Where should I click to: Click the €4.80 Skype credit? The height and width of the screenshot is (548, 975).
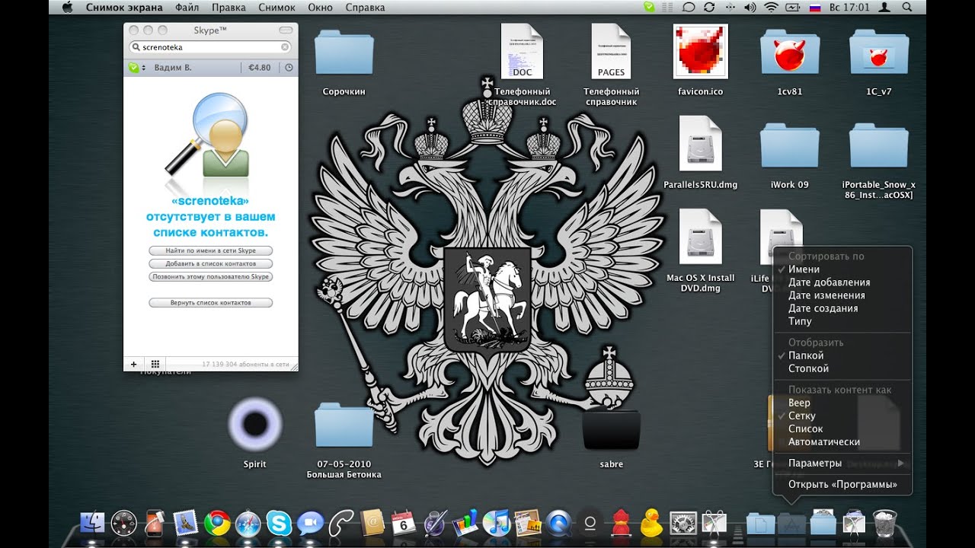[260, 68]
